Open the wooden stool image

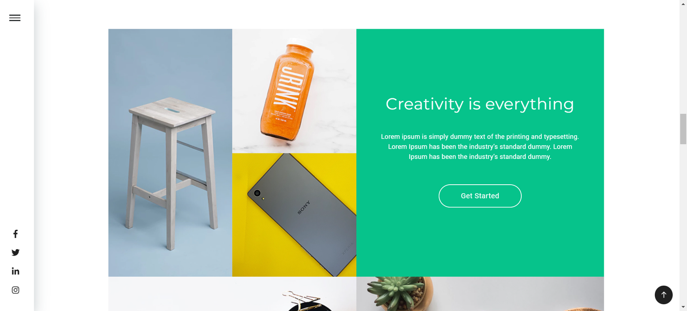pos(170,153)
